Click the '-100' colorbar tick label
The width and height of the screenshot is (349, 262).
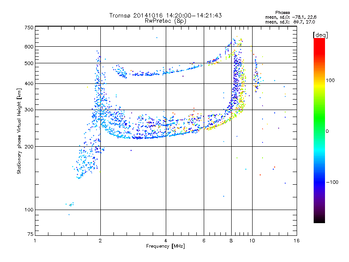pyautogui.click(x=332, y=182)
